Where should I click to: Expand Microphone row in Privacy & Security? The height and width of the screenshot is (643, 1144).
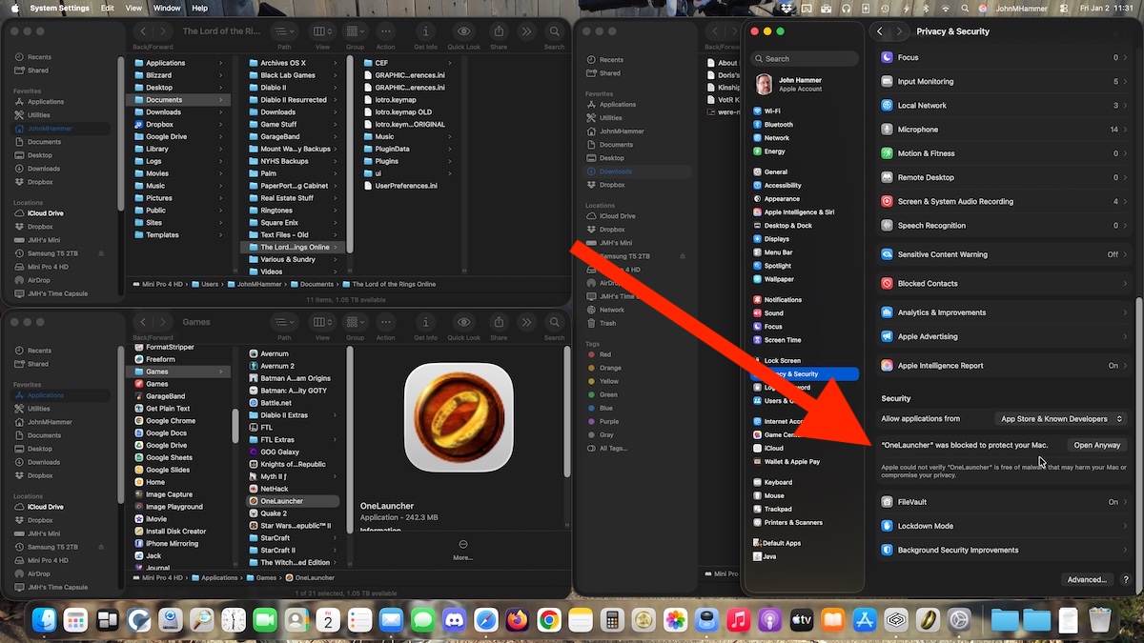1004,130
